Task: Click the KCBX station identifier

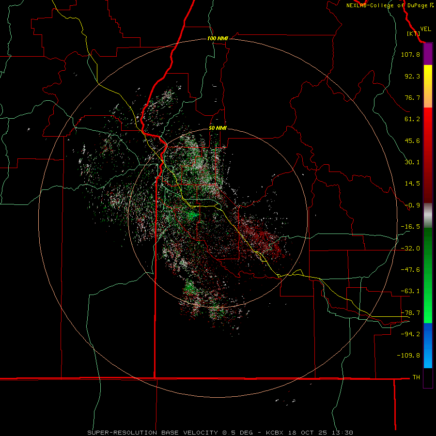Action: [x=275, y=433]
